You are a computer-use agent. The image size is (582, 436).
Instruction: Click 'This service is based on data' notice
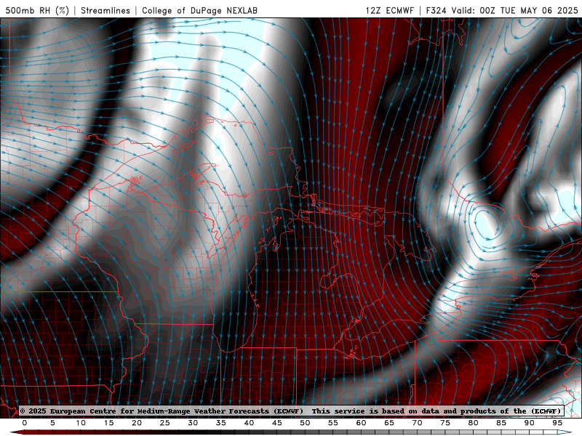click(x=377, y=411)
